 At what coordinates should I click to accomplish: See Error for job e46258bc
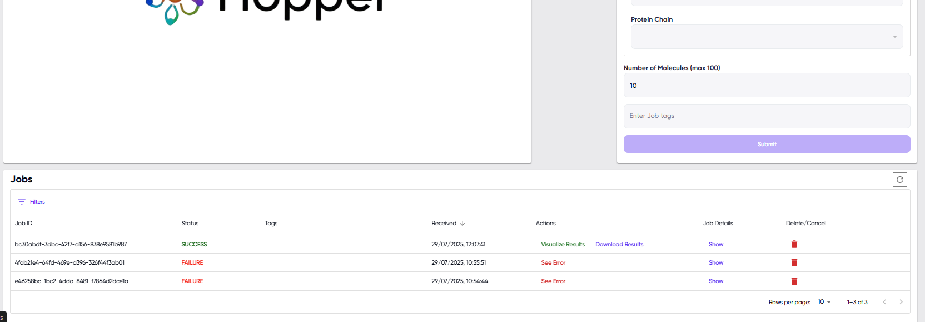[x=553, y=281]
